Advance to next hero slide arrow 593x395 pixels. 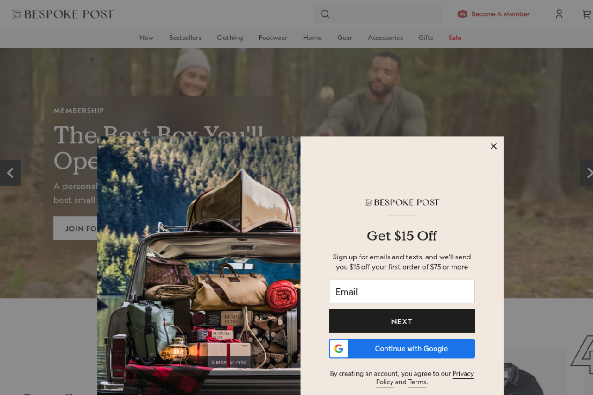click(587, 173)
